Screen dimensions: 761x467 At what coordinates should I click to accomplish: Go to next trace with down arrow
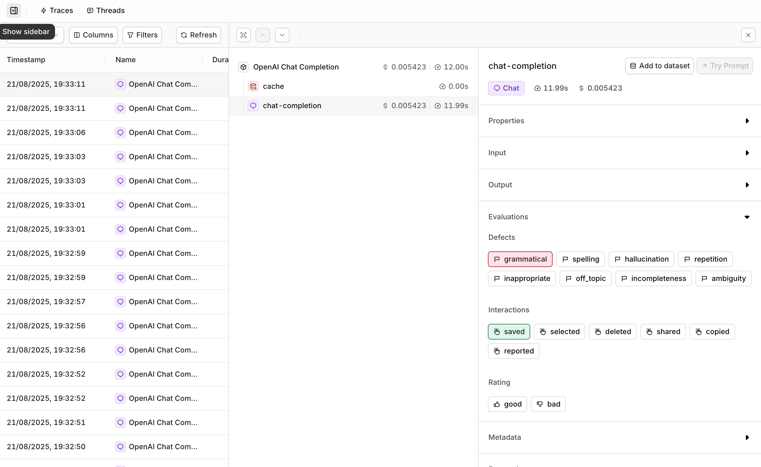coord(282,35)
